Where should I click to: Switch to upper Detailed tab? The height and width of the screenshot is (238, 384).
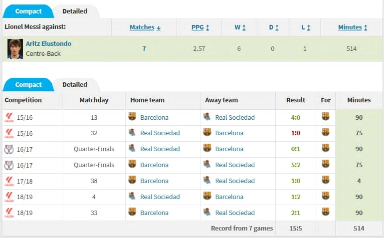click(x=75, y=11)
